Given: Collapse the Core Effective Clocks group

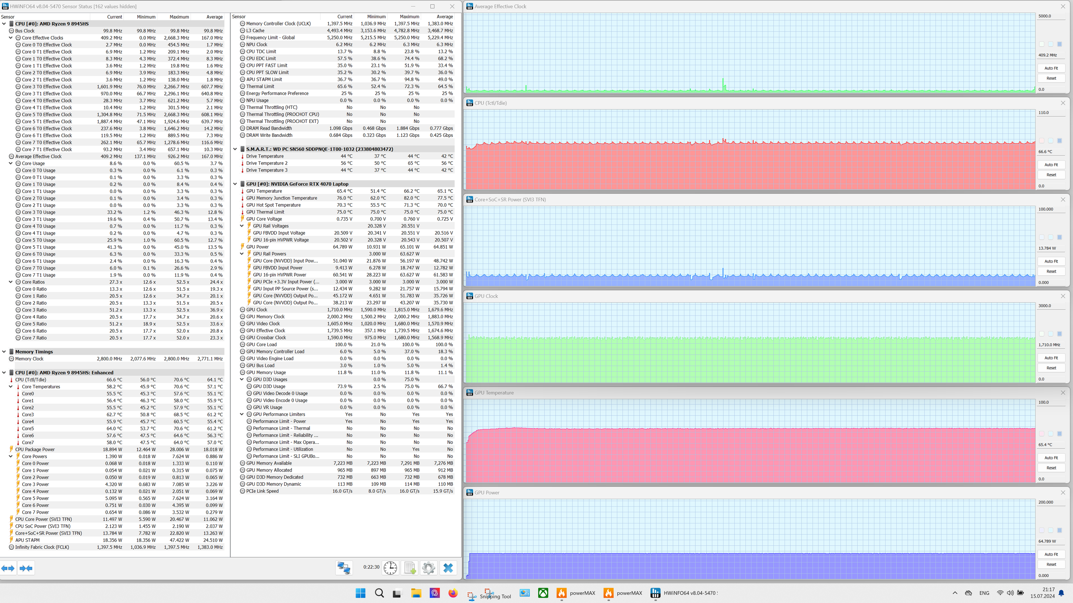Looking at the screenshot, I should [11, 38].
